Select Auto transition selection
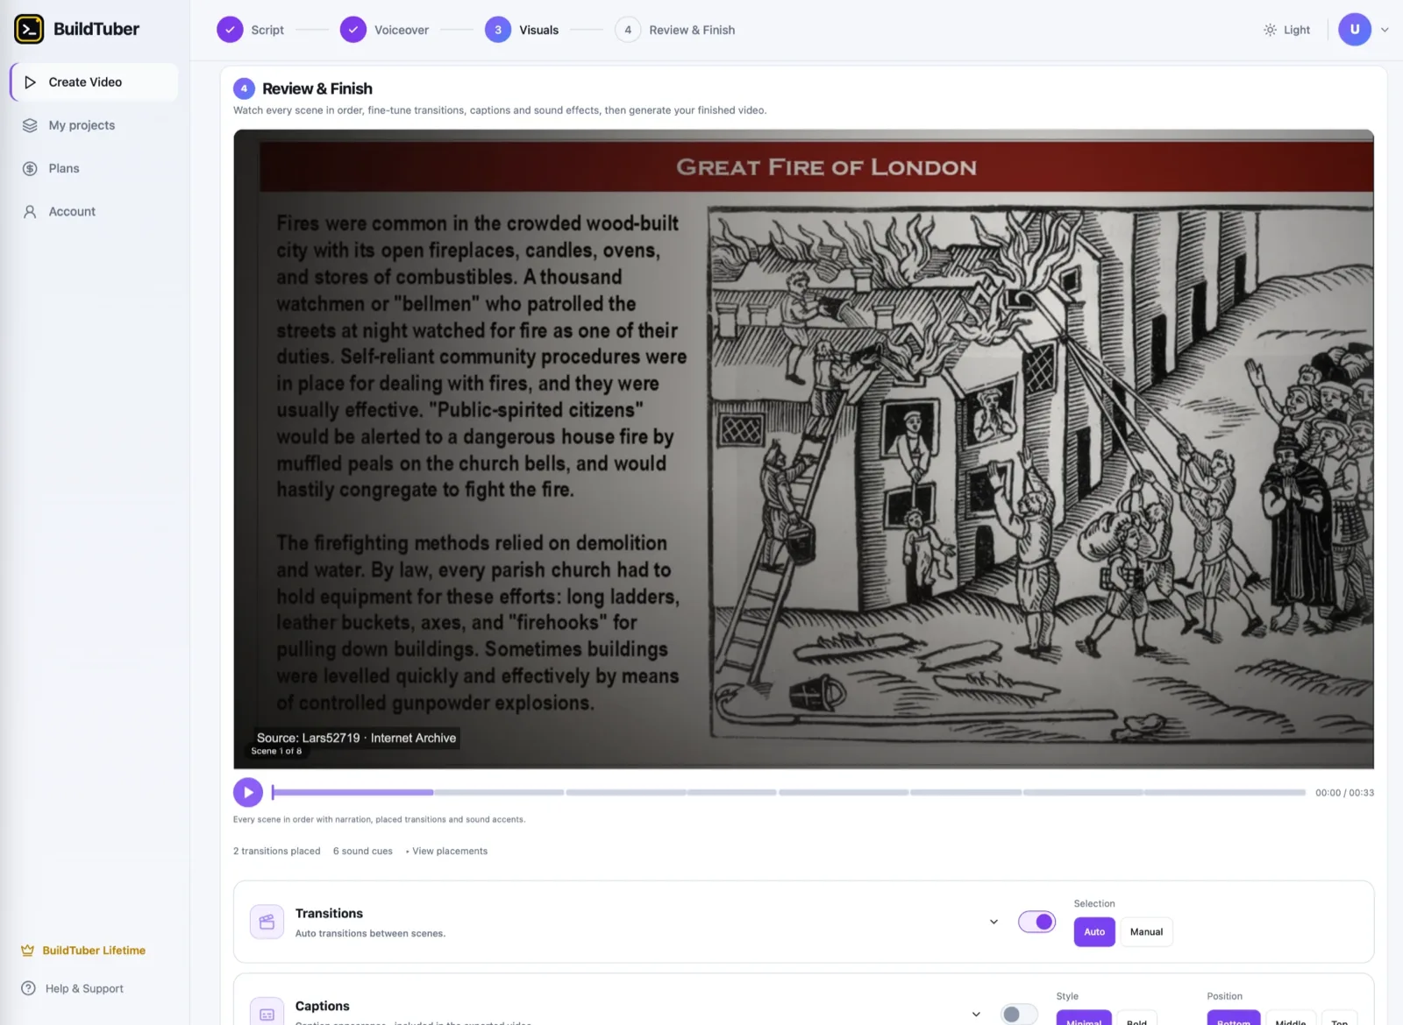The image size is (1403, 1025). [1094, 932]
